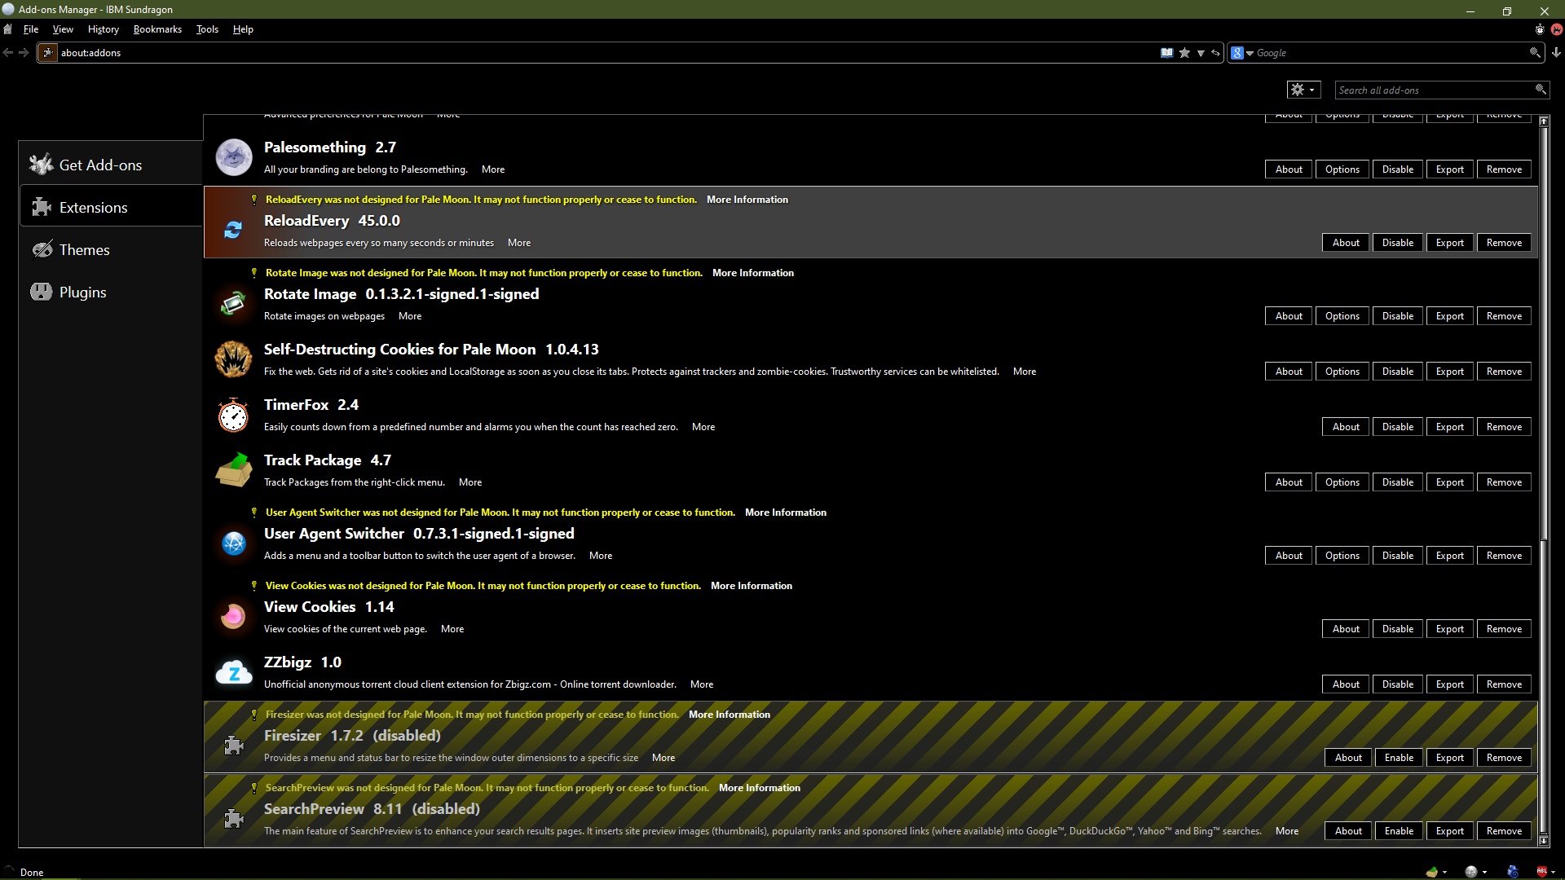Disable Self-Destructing Cookies extension
The height and width of the screenshot is (880, 1565).
[x=1397, y=372]
